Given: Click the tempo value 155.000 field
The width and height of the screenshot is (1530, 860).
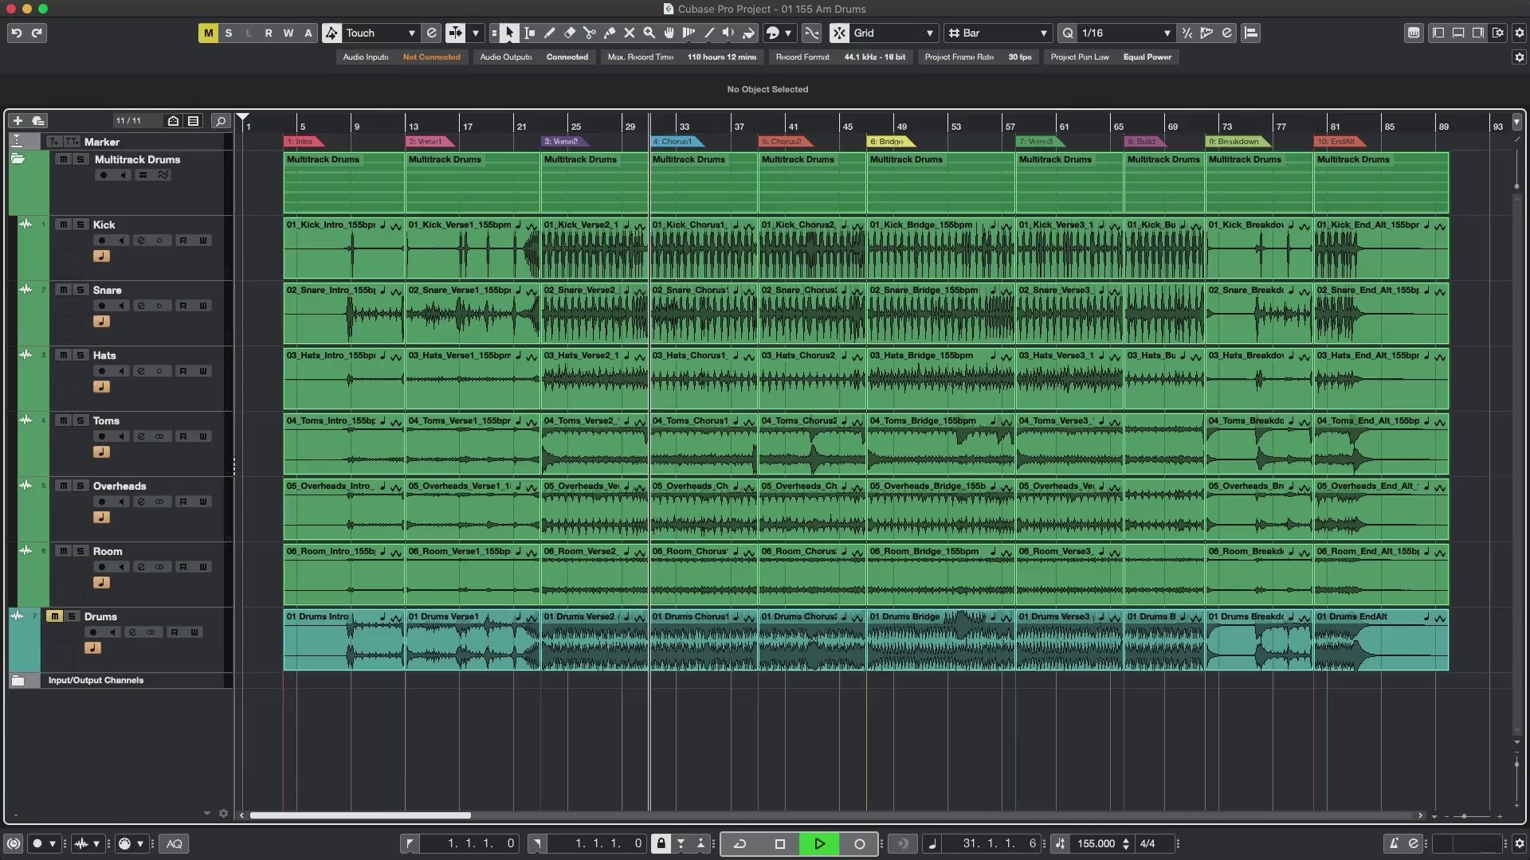Looking at the screenshot, I should pyautogui.click(x=1096, y=843).
